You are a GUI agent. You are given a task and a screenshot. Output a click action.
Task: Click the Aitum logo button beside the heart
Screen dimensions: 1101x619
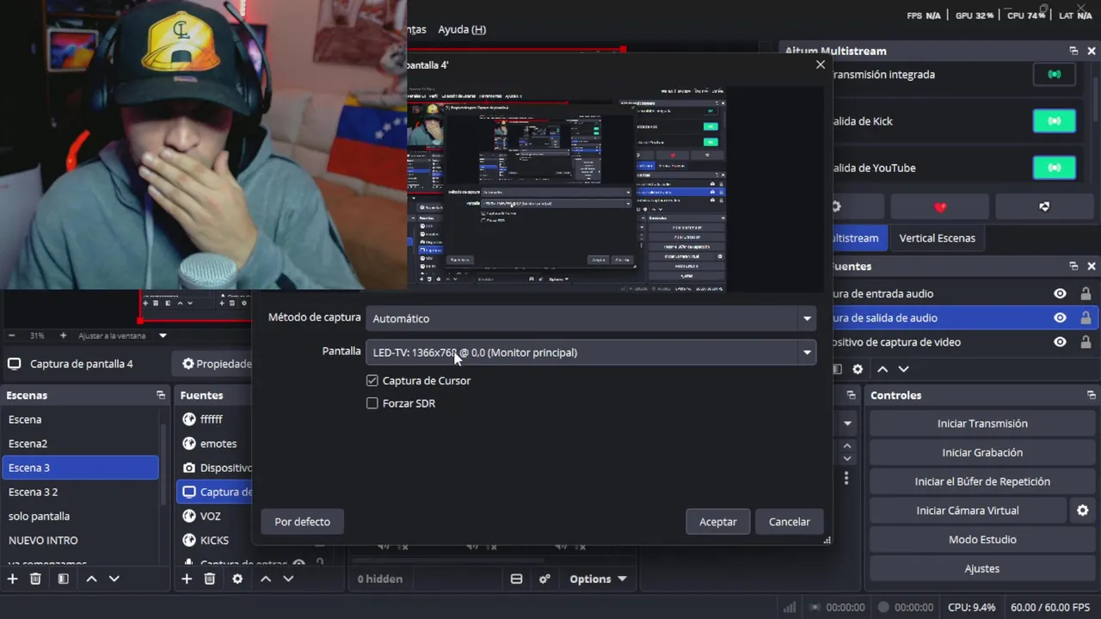tap(1044, 206)
